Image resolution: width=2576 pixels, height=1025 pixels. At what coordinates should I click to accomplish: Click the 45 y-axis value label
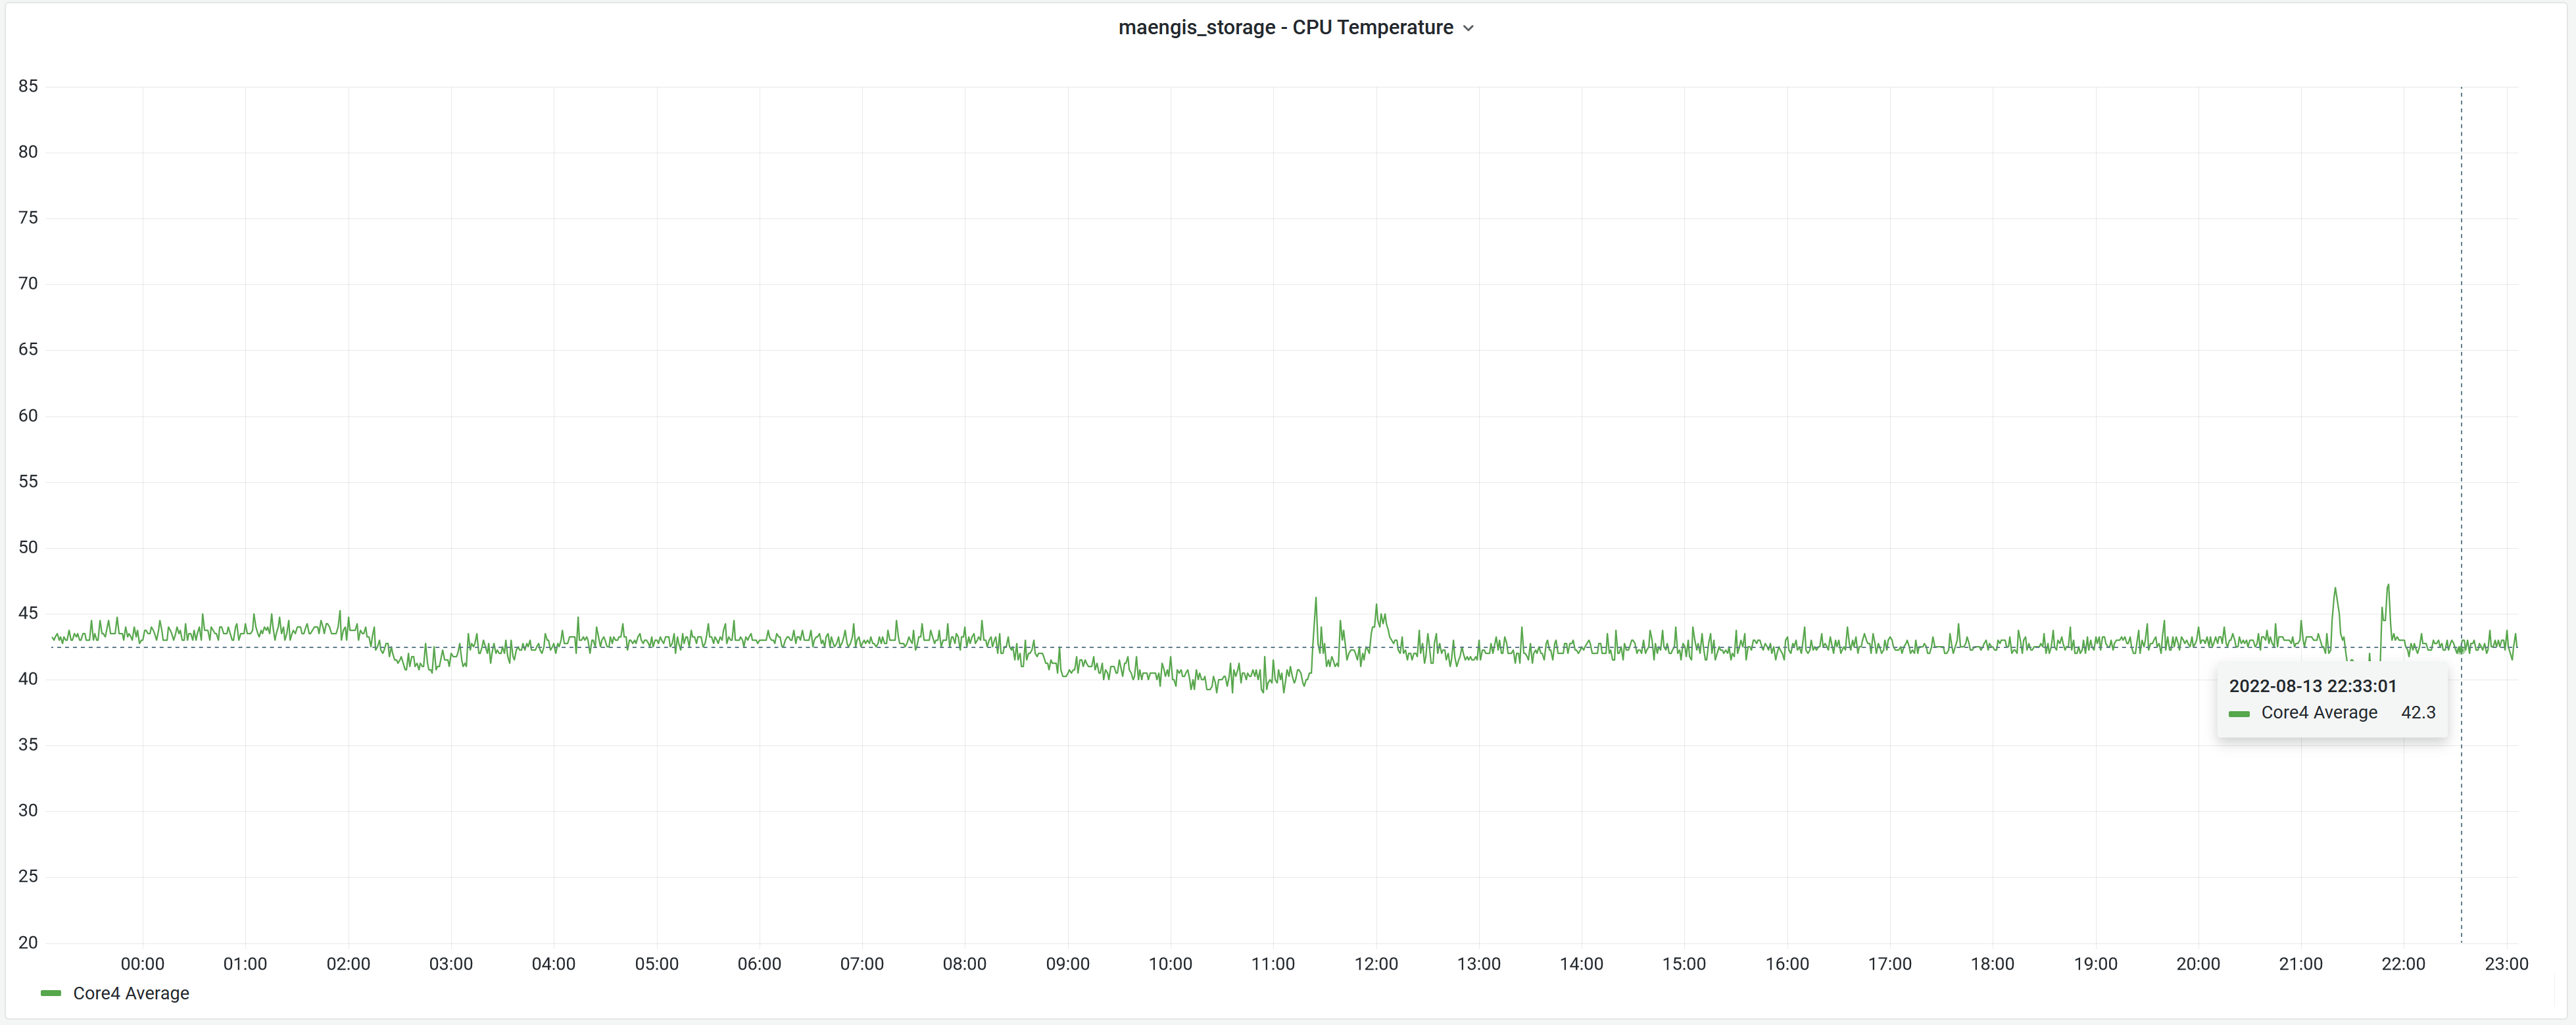[x=28, y=613]
